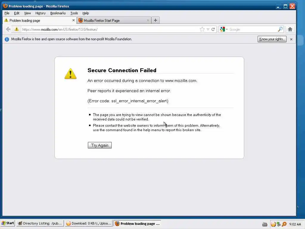This screenshot has width=305, height=229.
Task: Bookmark this page with the star icon
Action: 202,30
